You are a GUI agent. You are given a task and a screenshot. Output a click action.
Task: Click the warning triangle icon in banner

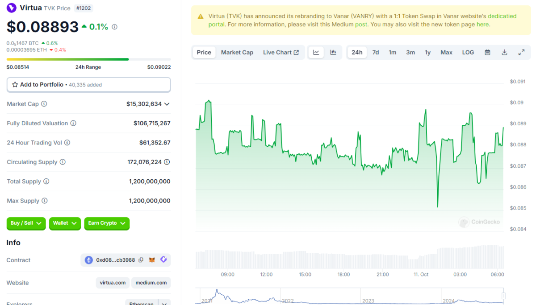pos(201,16)
